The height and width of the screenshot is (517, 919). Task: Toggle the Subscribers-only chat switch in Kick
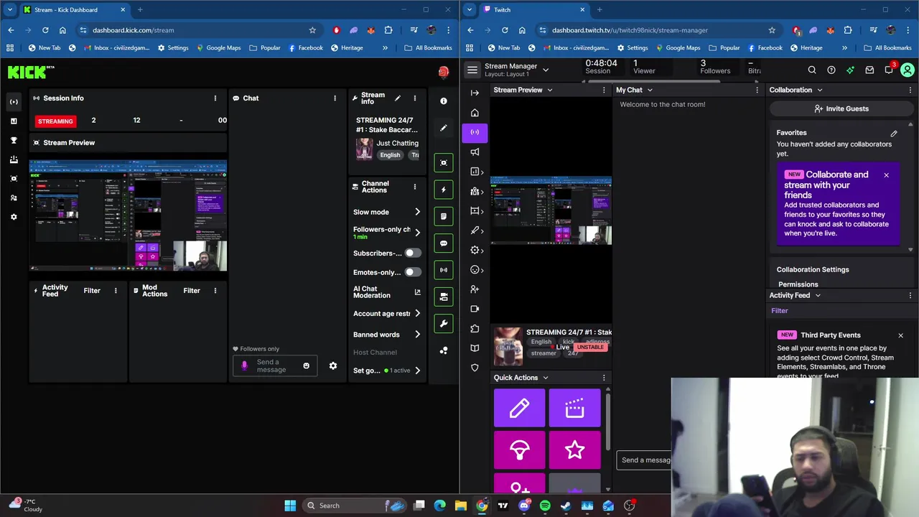413,253
